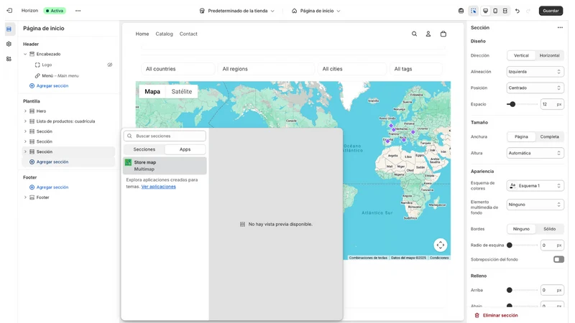The width and height of the screenshot is (575, 323).
Task: Click the cart bag icon in preview
Action: tap(443, 34)
